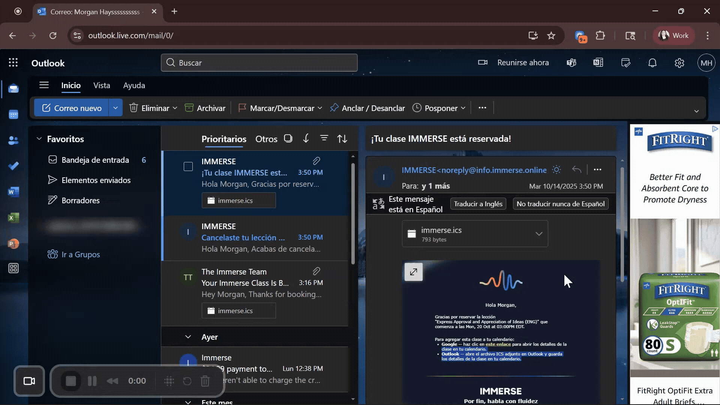
Task: Open the People contacts icon in sidebar
Action: 13,140
